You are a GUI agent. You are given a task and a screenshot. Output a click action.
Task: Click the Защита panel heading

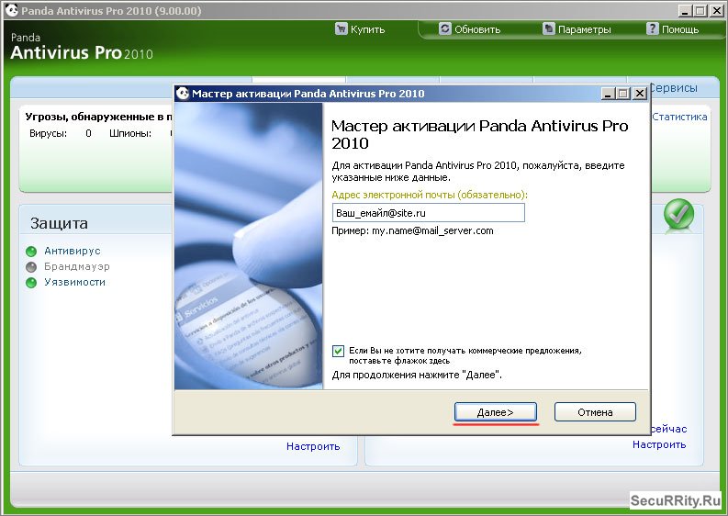59,223
